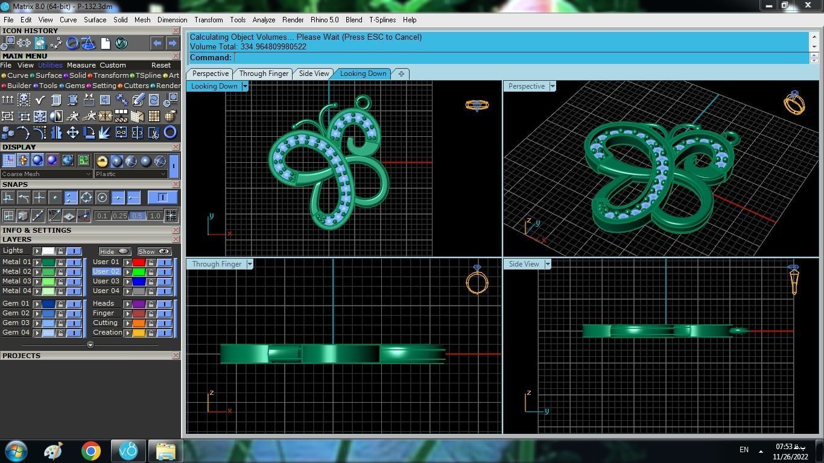Expand the Metal 02 layer arrow
Screen dimensions: 824x463
pos(37,272)
